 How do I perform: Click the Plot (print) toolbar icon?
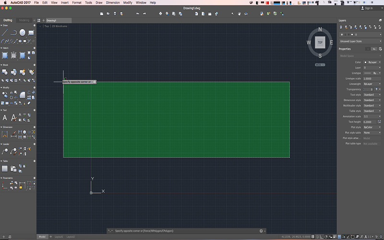pos(160,14)
